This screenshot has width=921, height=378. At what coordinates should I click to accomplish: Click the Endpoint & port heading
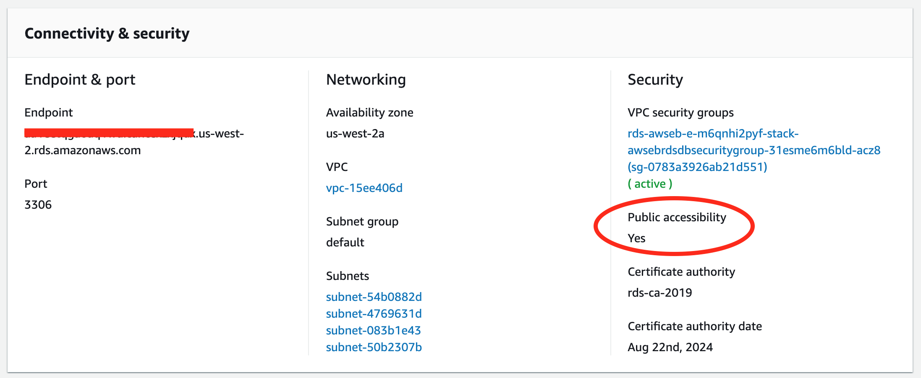pos(80,80)
